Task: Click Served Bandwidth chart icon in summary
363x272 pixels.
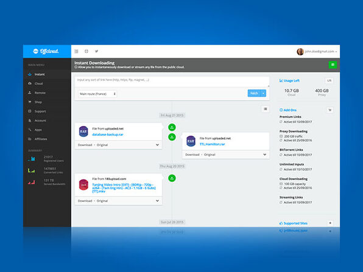Action: tap(32, 183)
